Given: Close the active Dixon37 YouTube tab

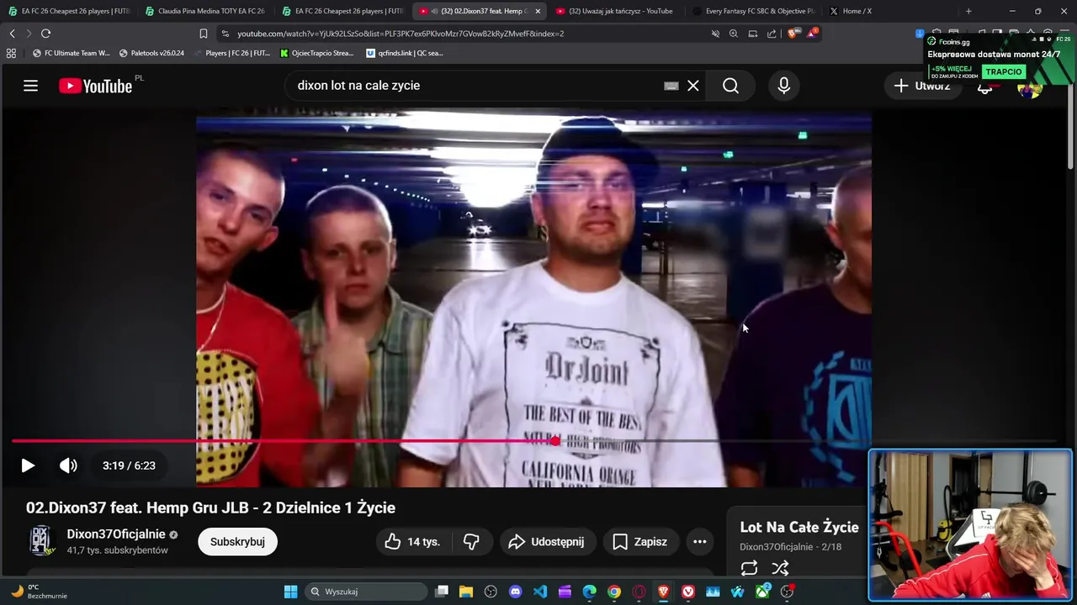Looking at the screenshot, I should tap(538, 11).
